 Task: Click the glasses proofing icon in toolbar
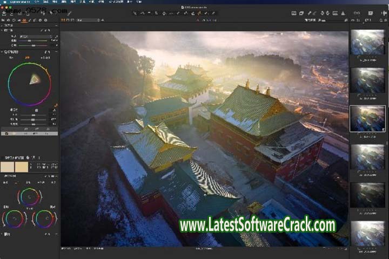click(x=357, y=13)
